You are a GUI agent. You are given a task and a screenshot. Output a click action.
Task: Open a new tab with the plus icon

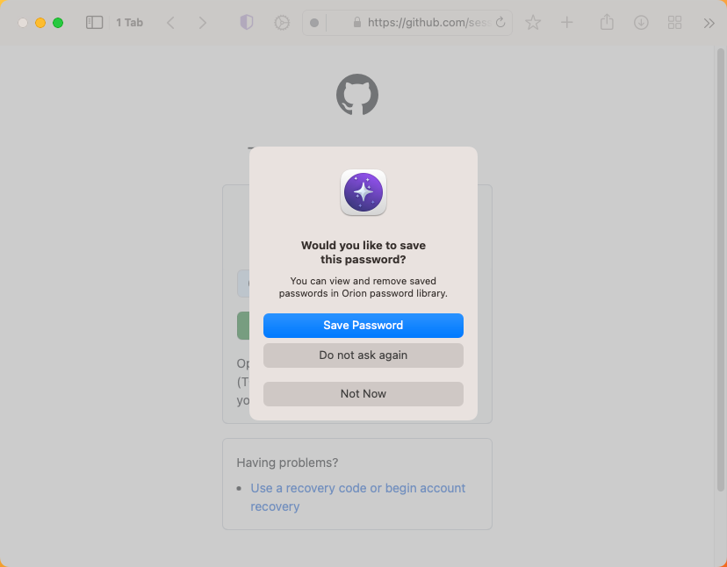point(566,22)
